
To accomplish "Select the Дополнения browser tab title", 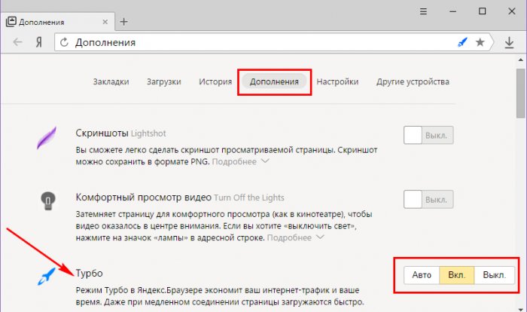I will point(41,22).
